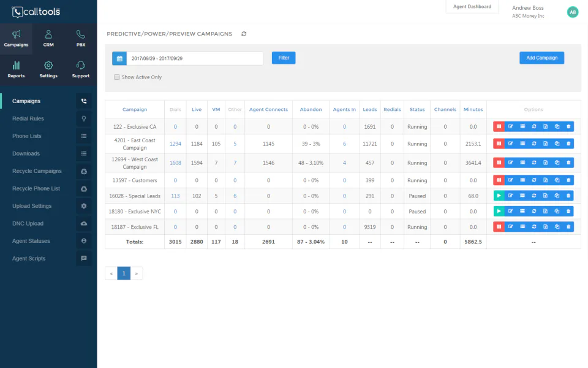Pause the 122 - Exclusive CA campaign
588x368 pixels.
coord(499,126)
